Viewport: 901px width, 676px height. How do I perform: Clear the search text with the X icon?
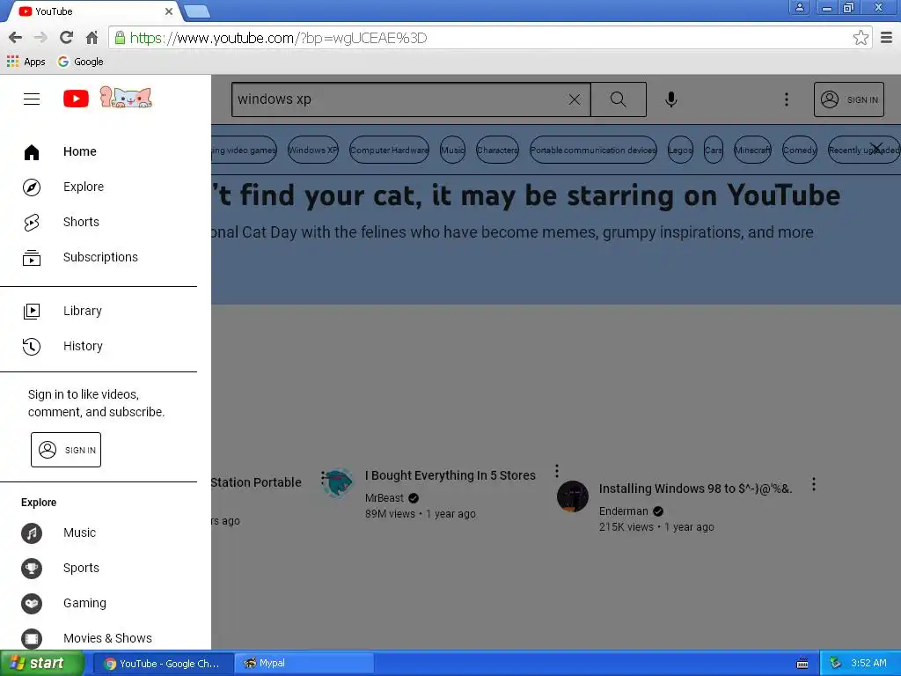pyautogui.click(x=574, y=99)
